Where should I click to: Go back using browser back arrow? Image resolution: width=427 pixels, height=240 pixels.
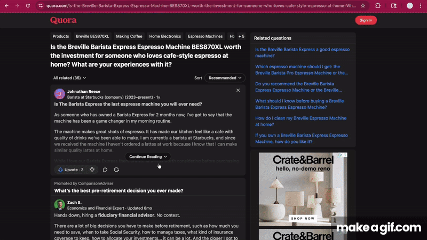click(6, 6)
